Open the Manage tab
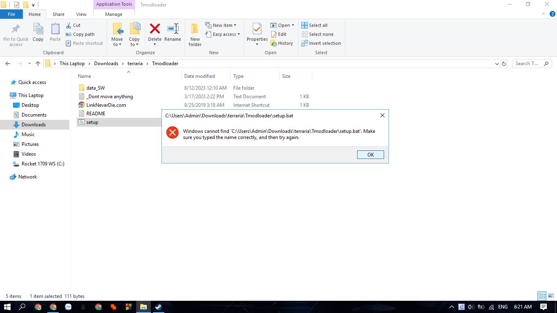 113,13
